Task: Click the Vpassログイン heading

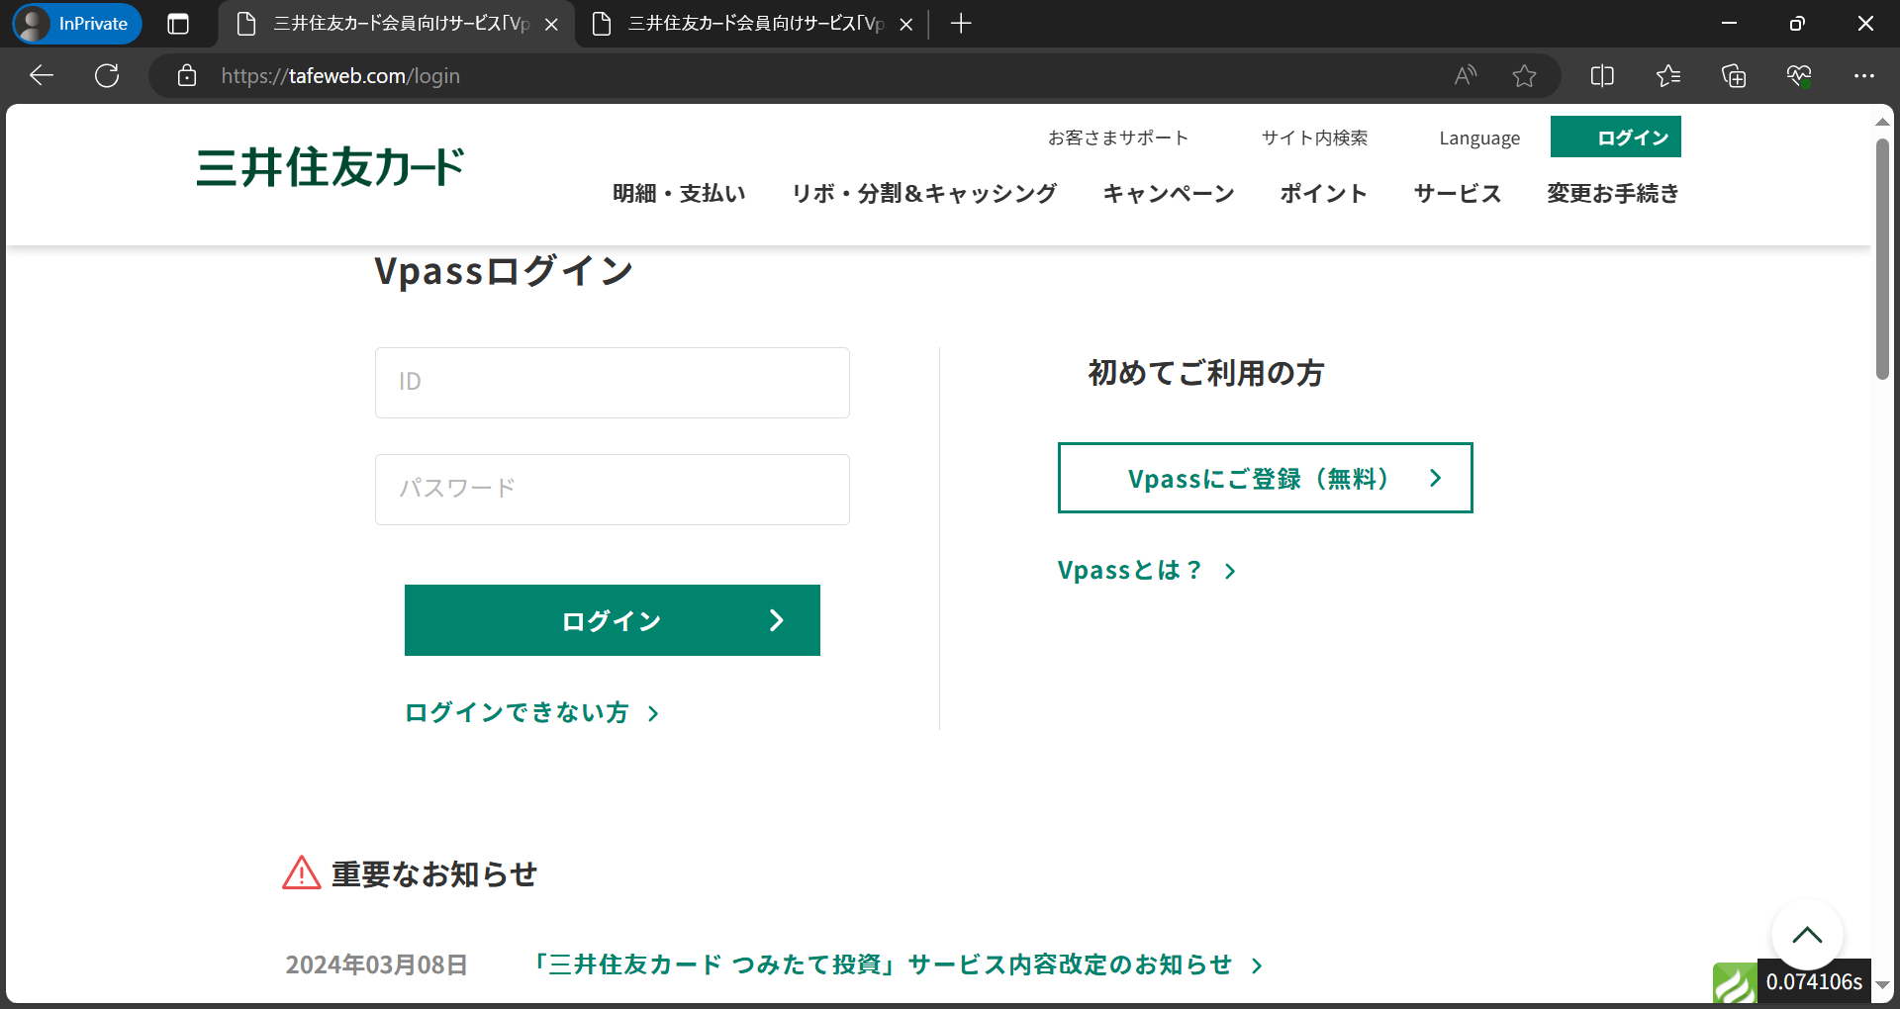Action: click(504, 270)
